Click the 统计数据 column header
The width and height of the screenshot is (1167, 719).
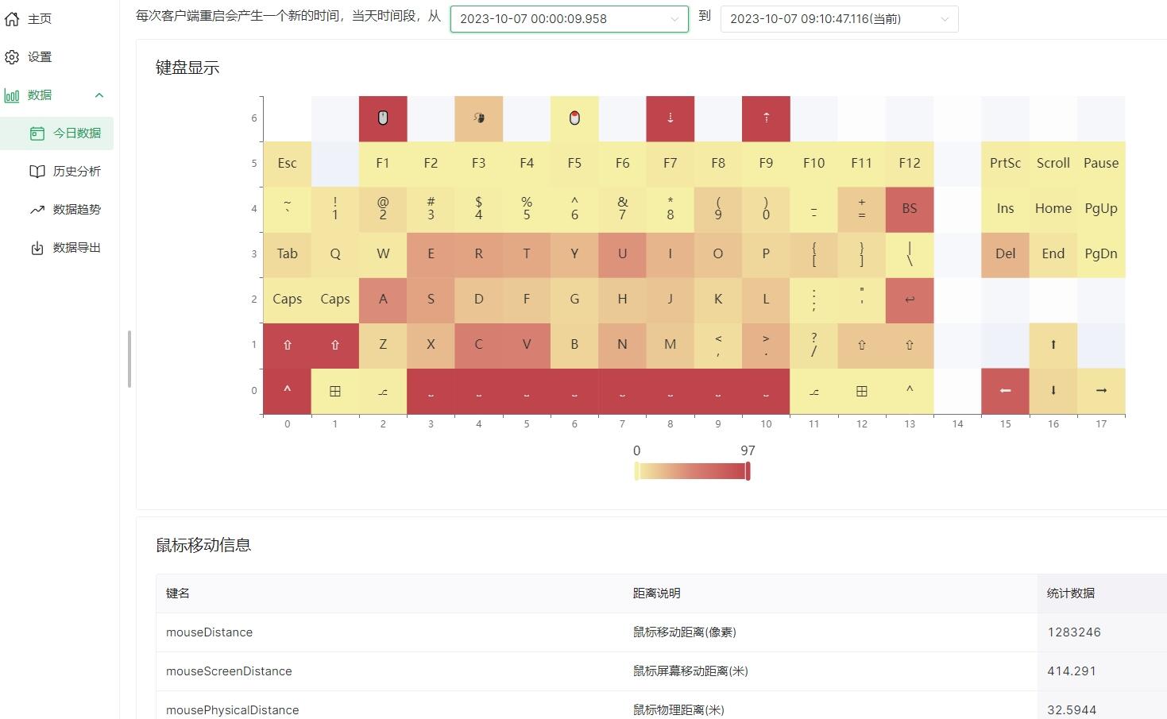click(1070, 593)
